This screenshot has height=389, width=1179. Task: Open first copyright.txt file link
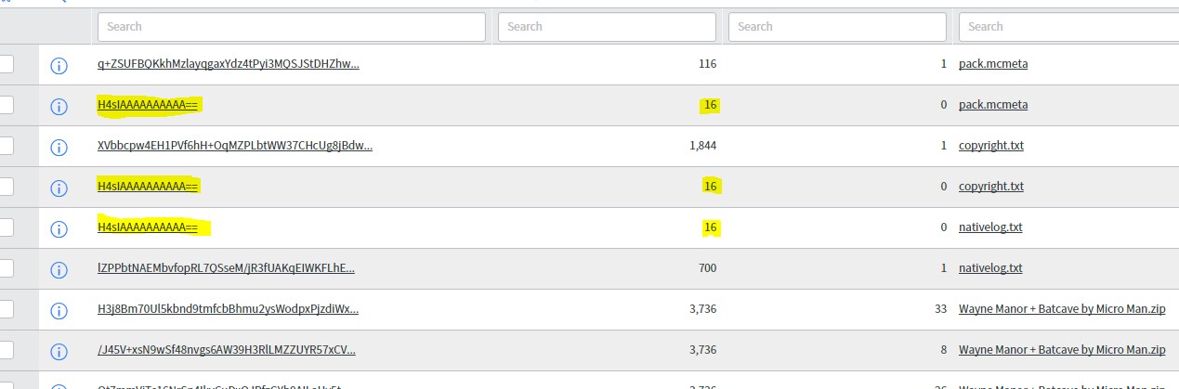click(991, 146)
